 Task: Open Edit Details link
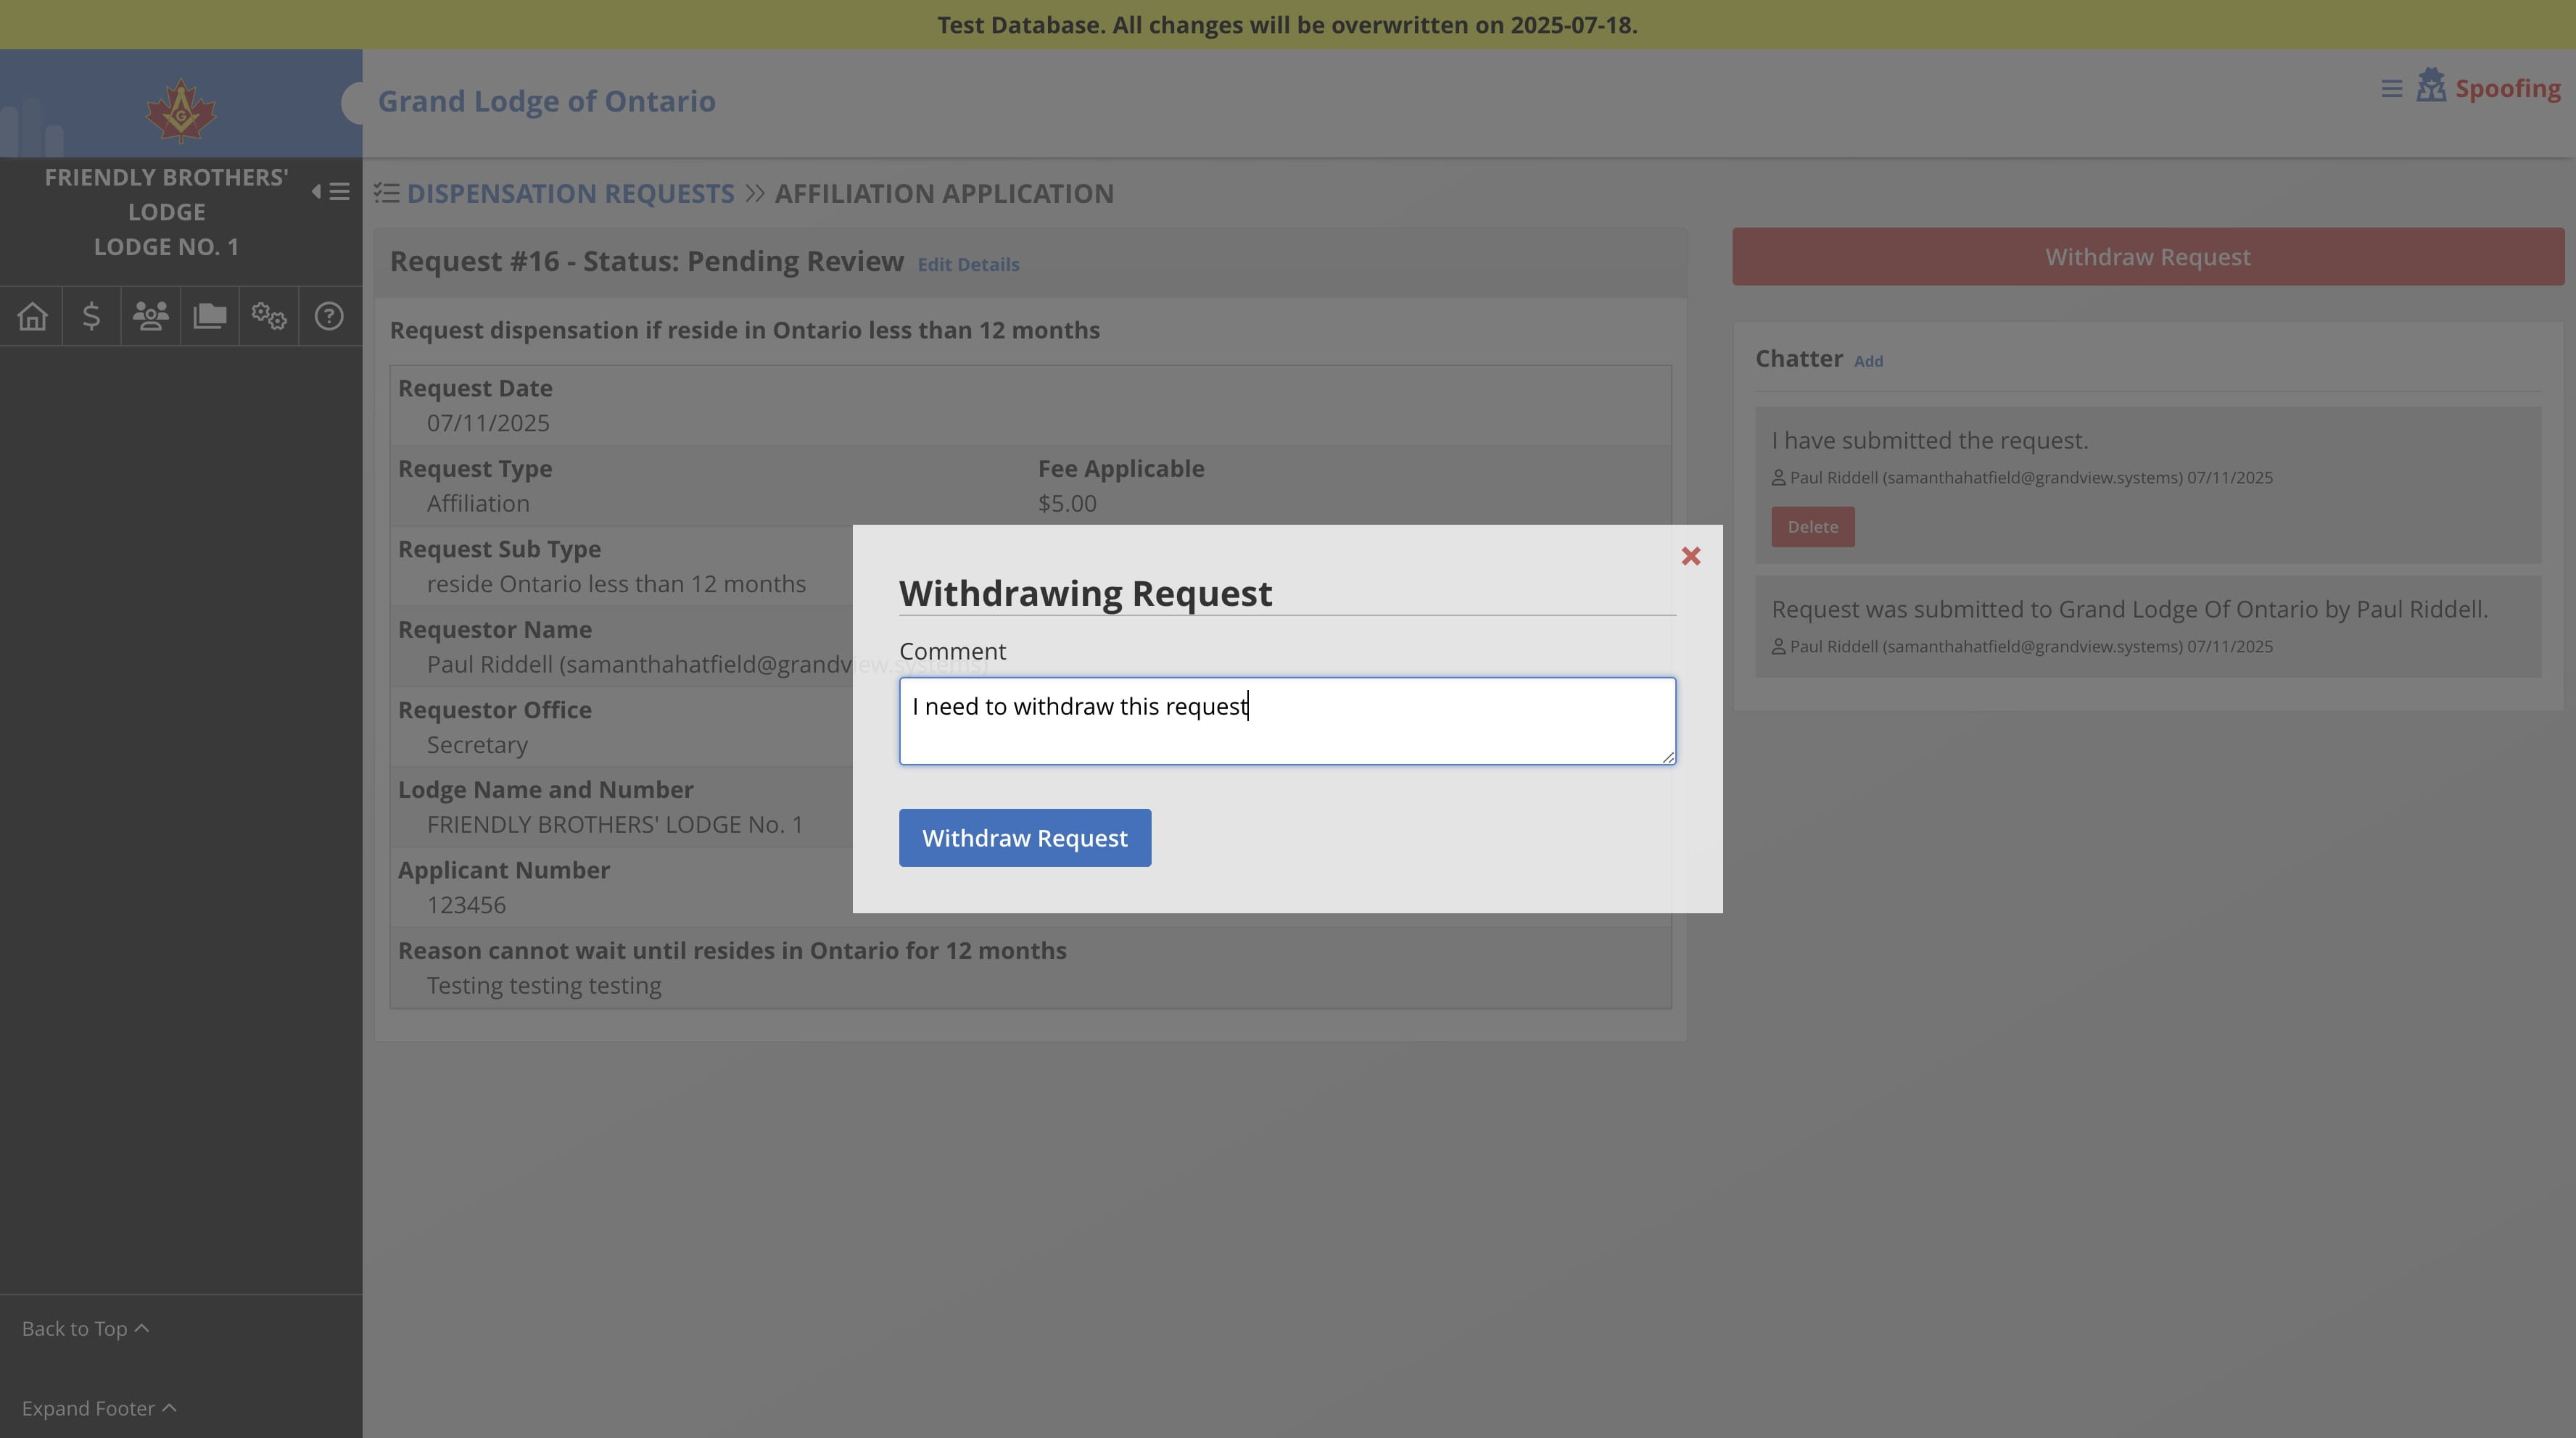968,265
